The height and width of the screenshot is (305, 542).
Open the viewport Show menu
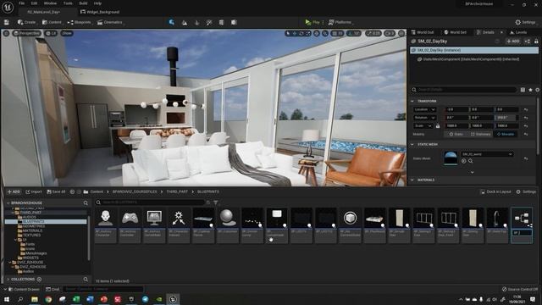coord(67,33)
